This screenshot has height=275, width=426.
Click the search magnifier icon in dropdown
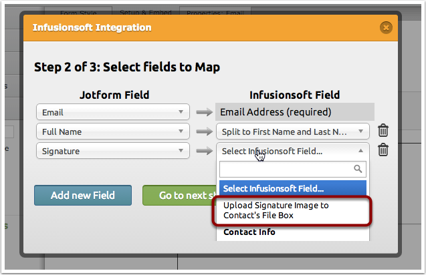tap(358, 169)
